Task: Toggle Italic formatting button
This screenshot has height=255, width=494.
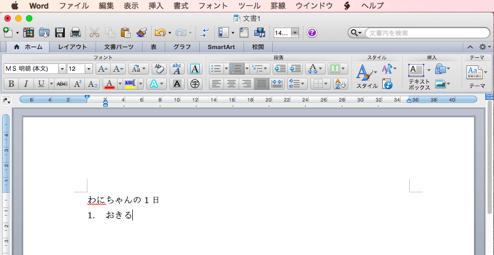Action: pos(26,84)
